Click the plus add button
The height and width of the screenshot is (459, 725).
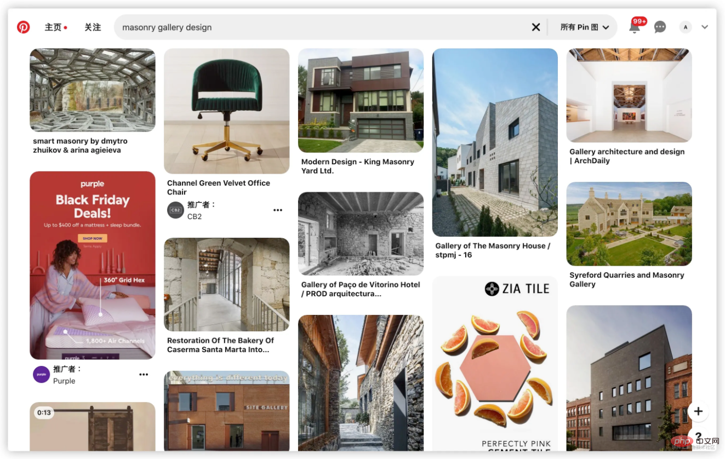(x=698, y=411)
